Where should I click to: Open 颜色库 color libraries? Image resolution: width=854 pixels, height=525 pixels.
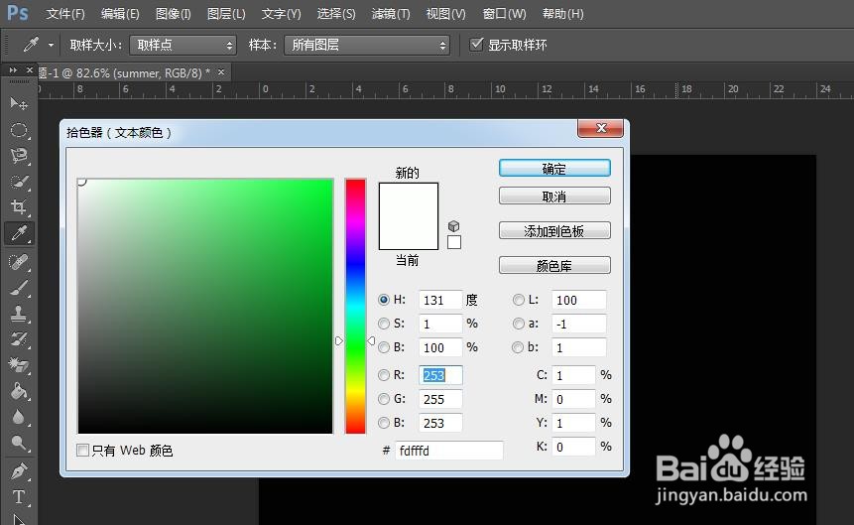pyautogui.click(x=554, y=266)
